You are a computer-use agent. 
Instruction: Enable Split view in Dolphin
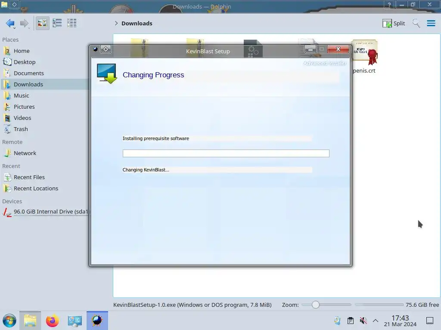(x=394, y=23)
